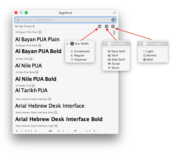This screenshot has height=153, width=180.
Task: Select the Al Bayan PUA Plain font preview
Action: pos(37,39)
